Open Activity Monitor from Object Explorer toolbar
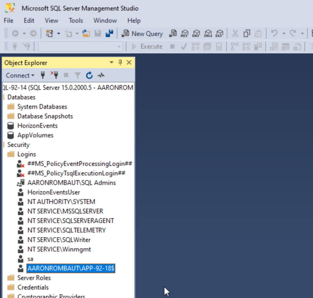 click(x=101, y=75)
